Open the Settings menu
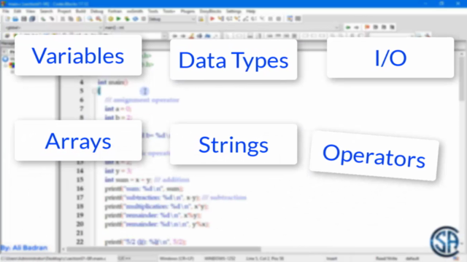This screenshot has width=467, height=262. pos(233,12)
